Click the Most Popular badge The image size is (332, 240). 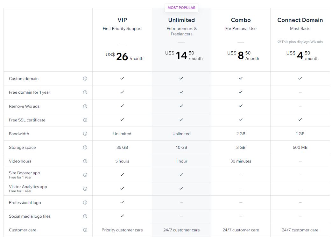tap(181, 8)
